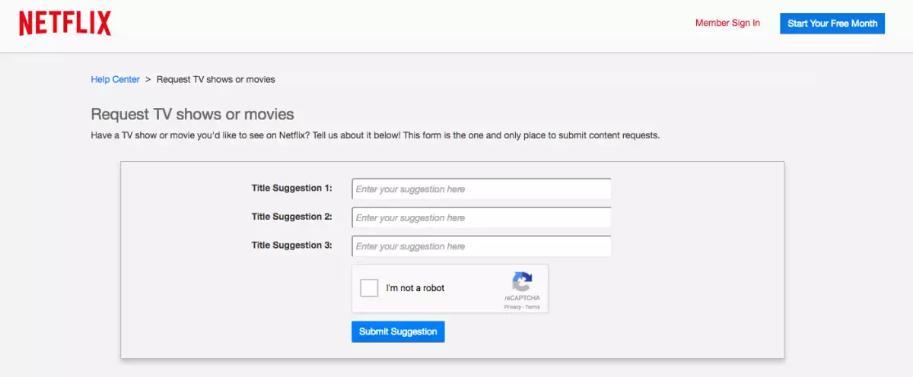Click the Netflix logo
Viewport: 913px width, 377px height.
[x=65, y=24]
